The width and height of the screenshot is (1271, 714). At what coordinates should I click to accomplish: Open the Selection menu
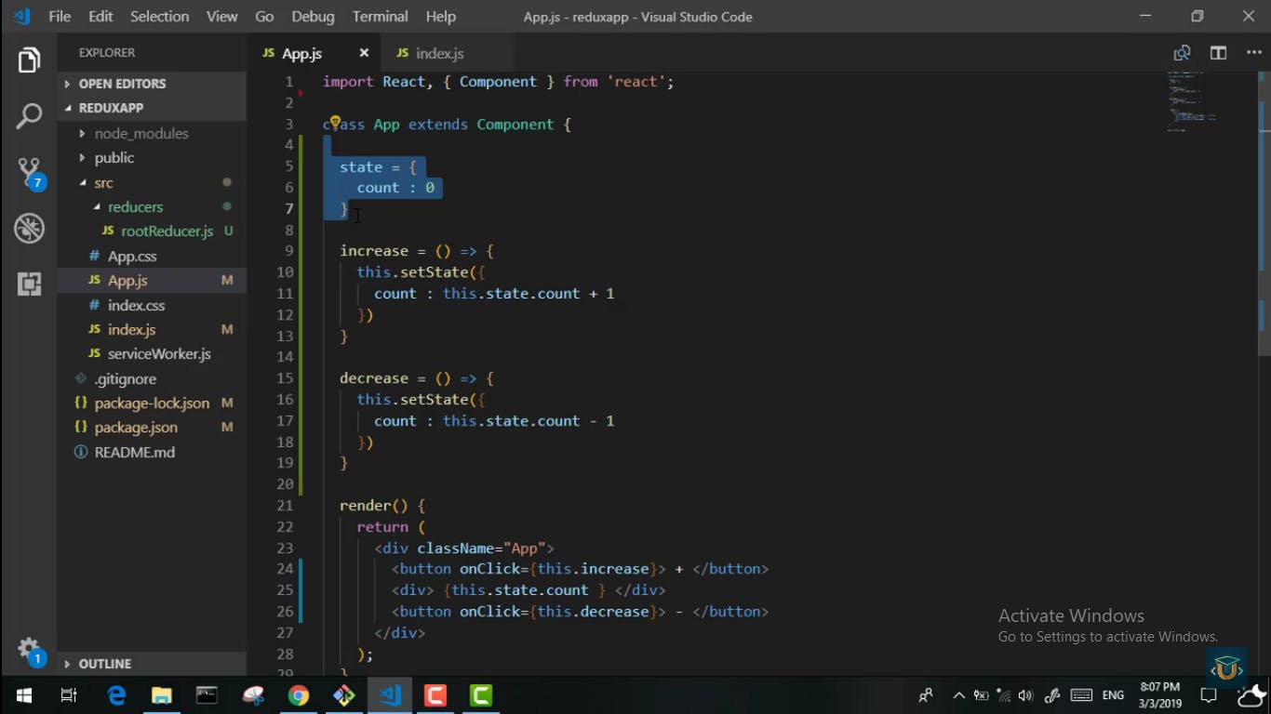pyautogui.click(x=159, y=17)
